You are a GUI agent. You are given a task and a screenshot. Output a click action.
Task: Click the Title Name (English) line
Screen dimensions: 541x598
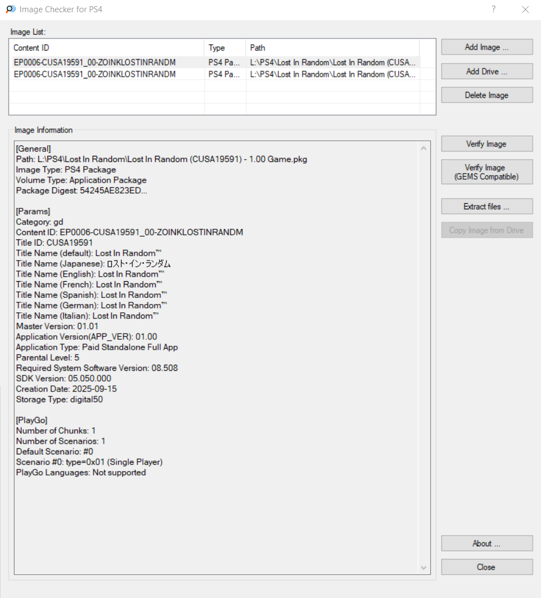tap(90, 274)
